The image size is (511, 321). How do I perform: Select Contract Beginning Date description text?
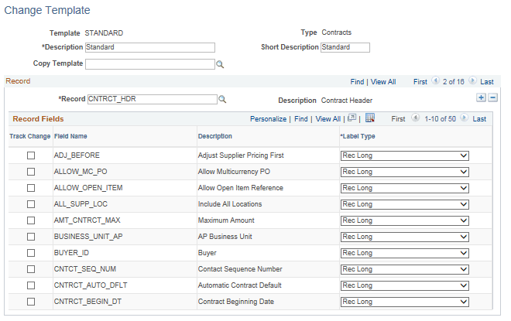[236, 302]
